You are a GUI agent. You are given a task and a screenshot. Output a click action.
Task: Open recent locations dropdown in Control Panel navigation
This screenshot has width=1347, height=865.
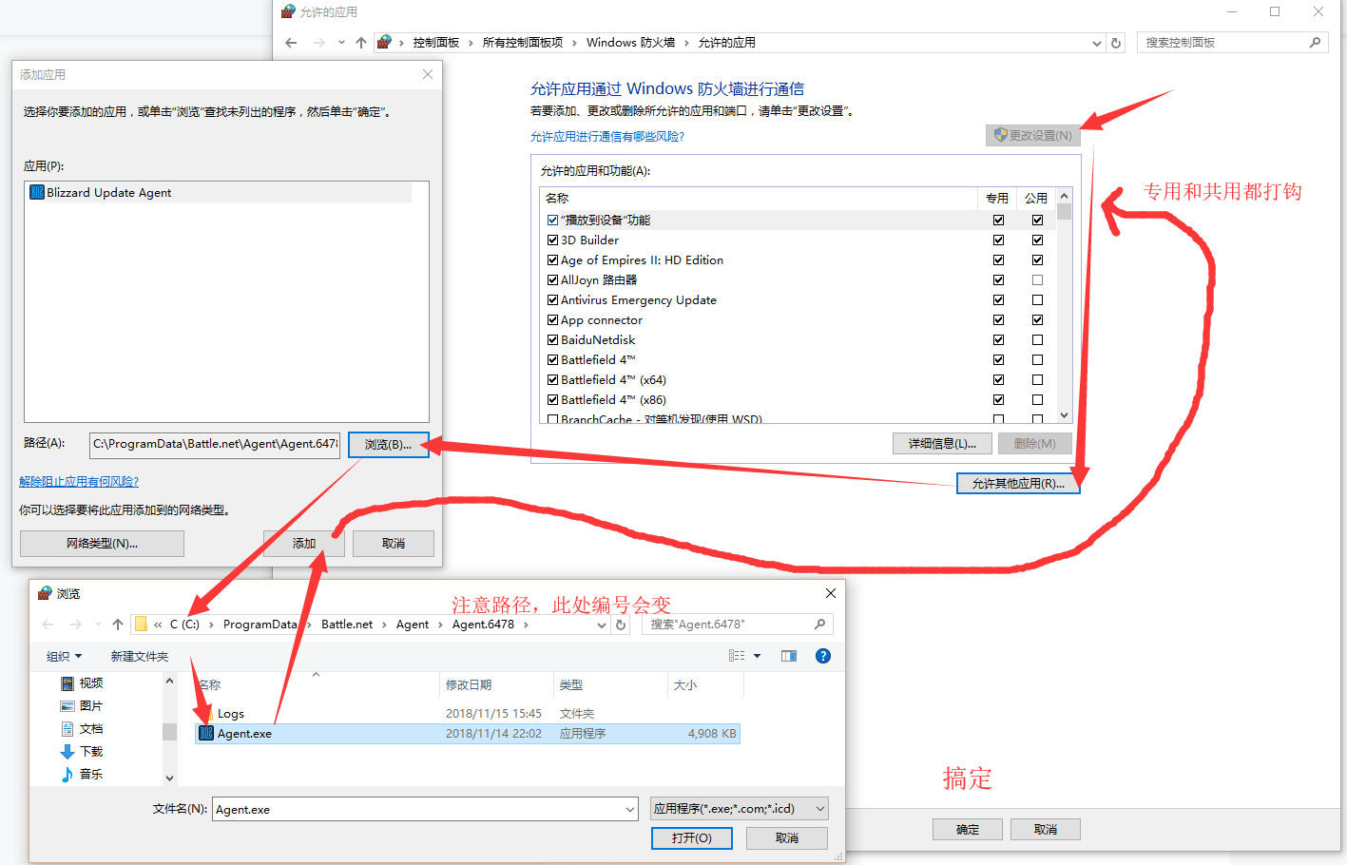[341, 43]
